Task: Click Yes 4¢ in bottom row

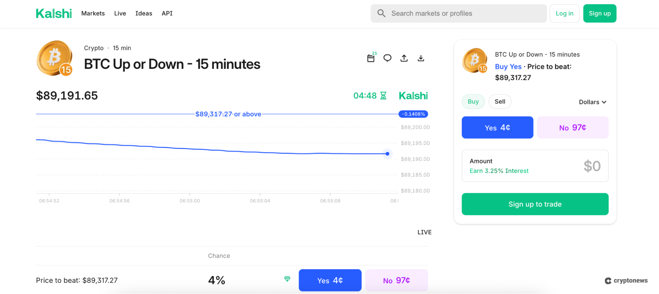Action: (x=330, y=280)
